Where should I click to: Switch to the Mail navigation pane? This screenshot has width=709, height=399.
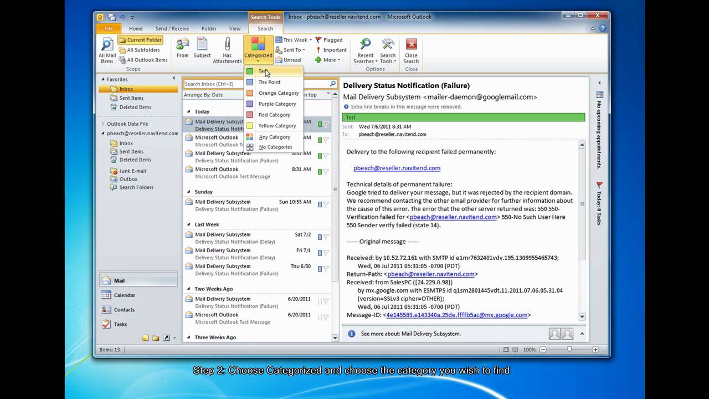138,280
